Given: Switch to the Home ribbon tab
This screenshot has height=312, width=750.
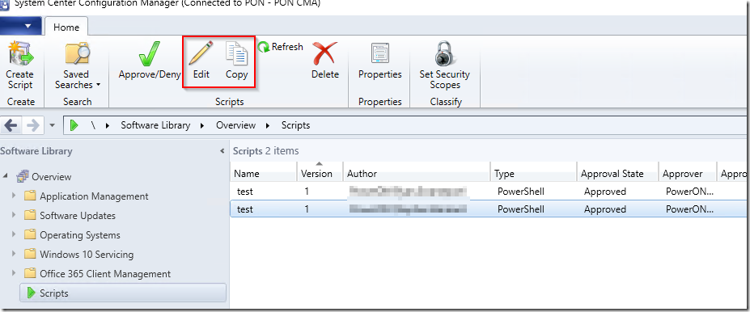Looking at the screenshot, I should [x=66, y=27].
